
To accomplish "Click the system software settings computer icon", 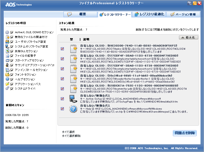I will (x=7, y=47).
